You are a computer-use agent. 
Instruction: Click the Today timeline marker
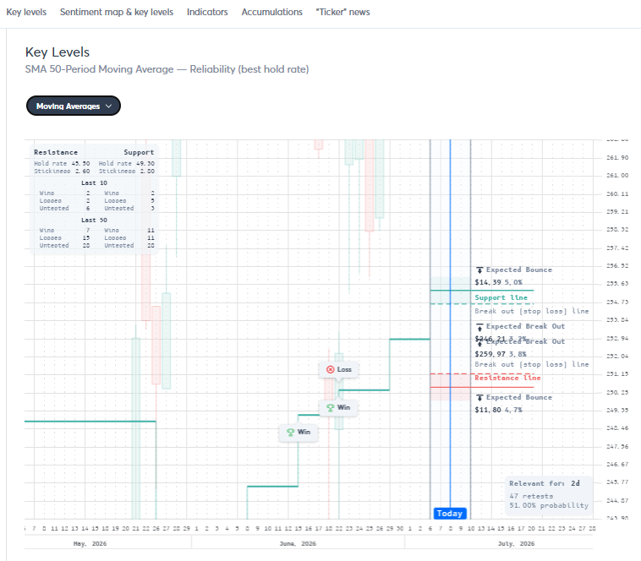pyautogui.click(x=450, y=513)
